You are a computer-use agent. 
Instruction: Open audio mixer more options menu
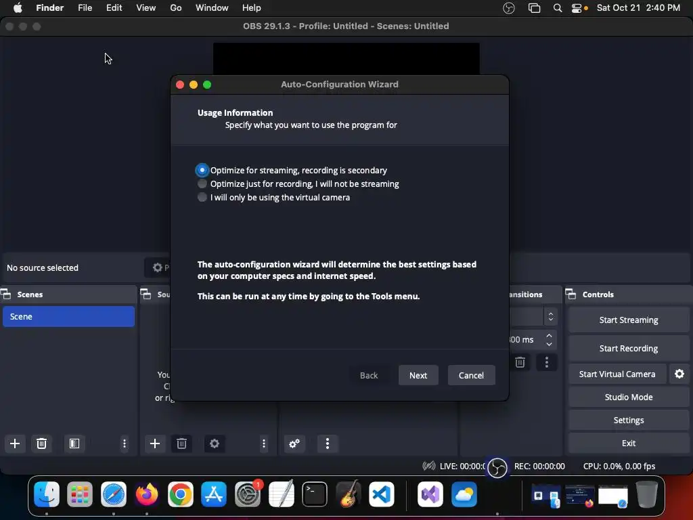(328, 443)
